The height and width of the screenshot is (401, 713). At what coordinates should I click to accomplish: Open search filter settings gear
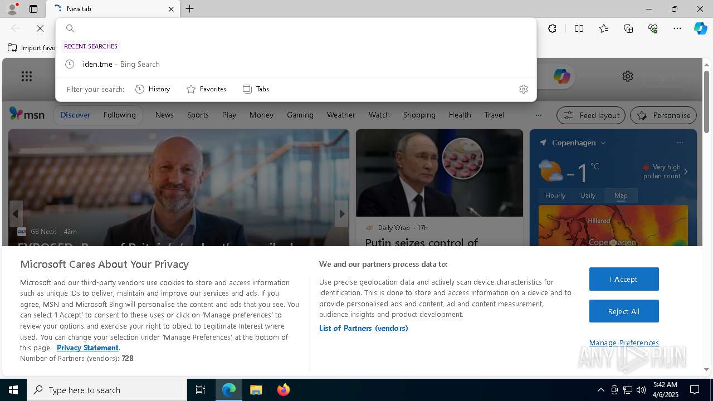[x=524, y=89]
